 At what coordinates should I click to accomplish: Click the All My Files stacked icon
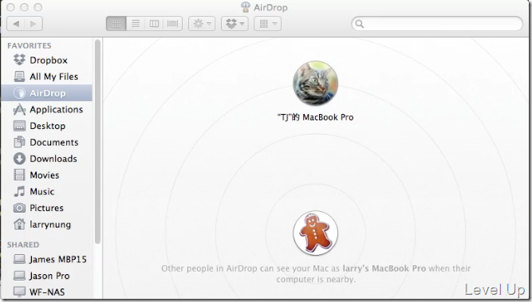point(19,76)
